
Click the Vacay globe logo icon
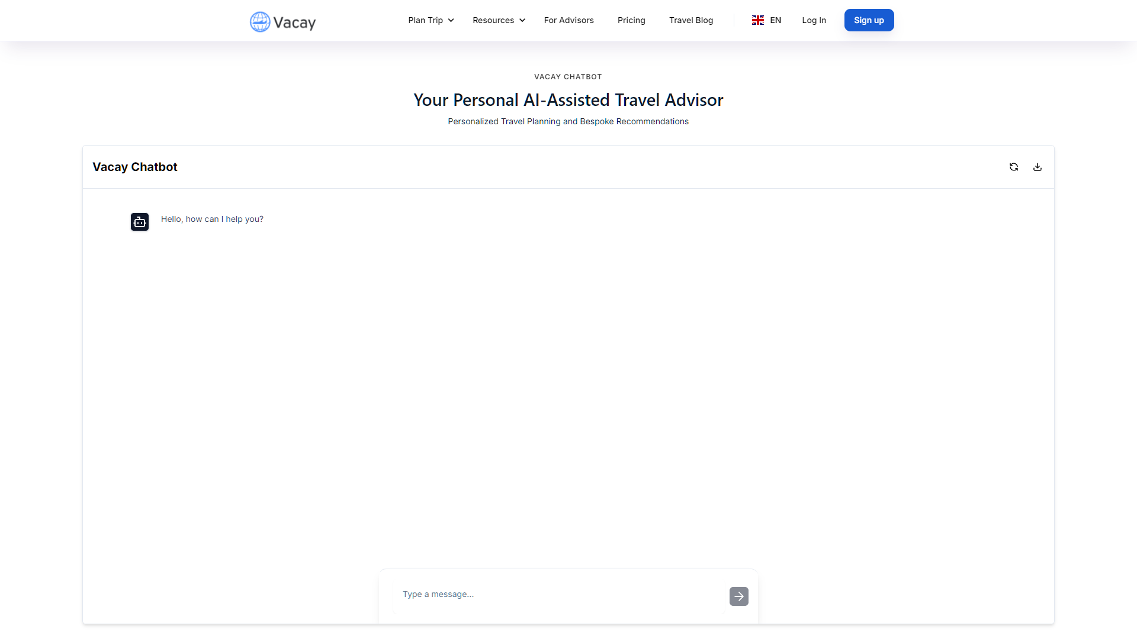click(x=259, y=22)
